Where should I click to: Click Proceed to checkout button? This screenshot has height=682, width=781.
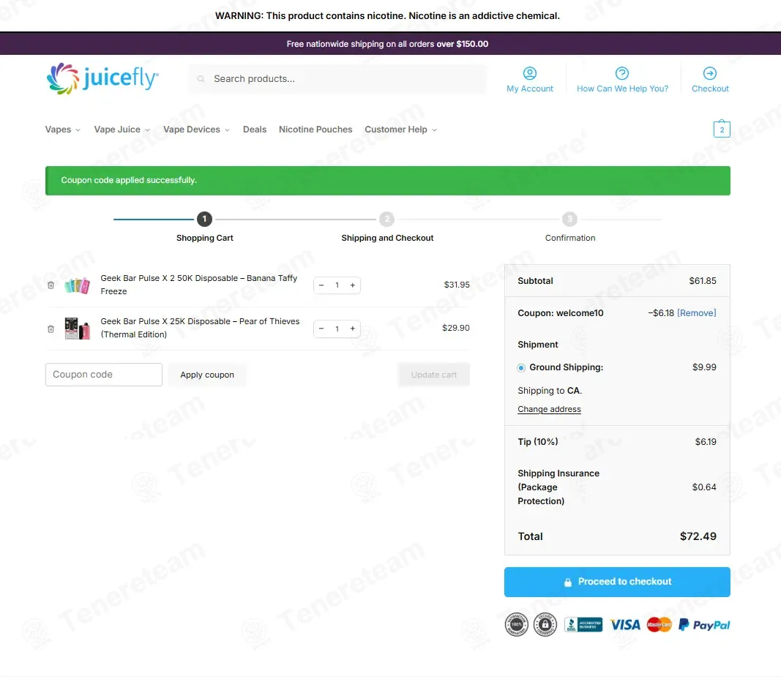617,582
